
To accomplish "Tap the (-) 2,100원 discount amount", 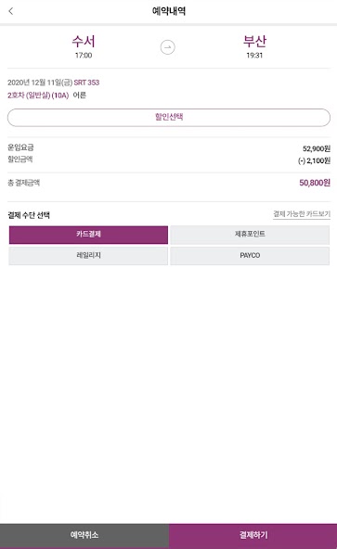I will [314, 160].
